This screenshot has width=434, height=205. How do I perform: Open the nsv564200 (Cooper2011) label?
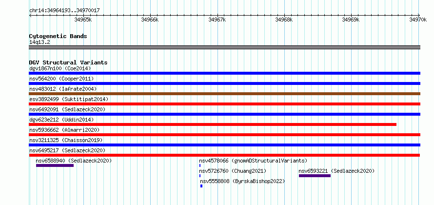coord(61,79)
